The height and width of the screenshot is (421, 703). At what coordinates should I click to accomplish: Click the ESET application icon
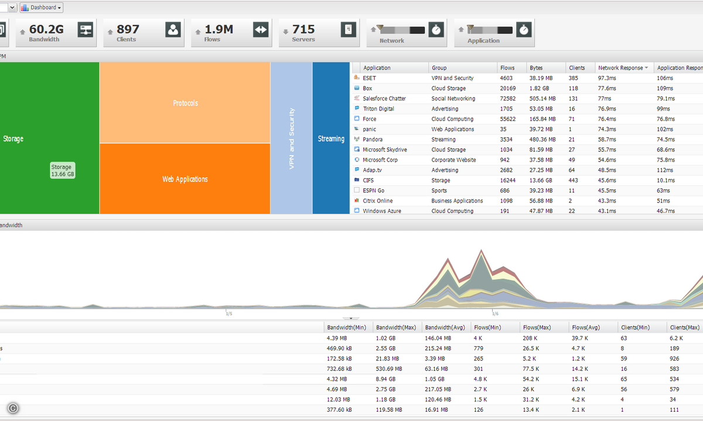pos(357,78)
